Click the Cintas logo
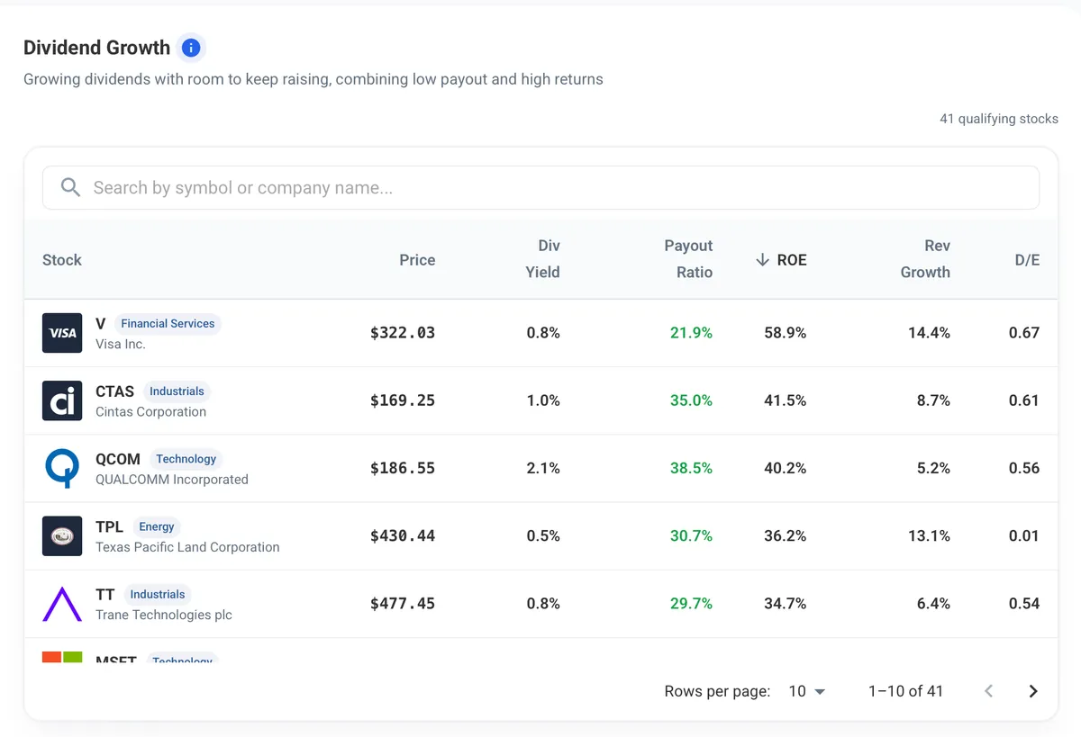 62,400
